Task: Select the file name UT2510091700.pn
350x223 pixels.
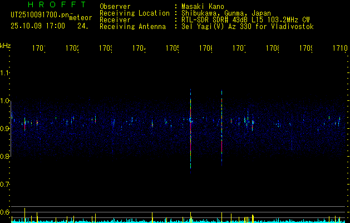Action: point(40,15)
